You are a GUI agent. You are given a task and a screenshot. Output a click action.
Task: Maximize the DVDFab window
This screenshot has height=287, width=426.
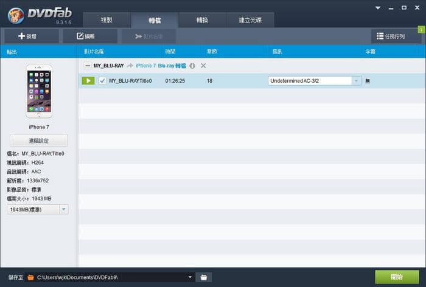click(x=404, y=8)
